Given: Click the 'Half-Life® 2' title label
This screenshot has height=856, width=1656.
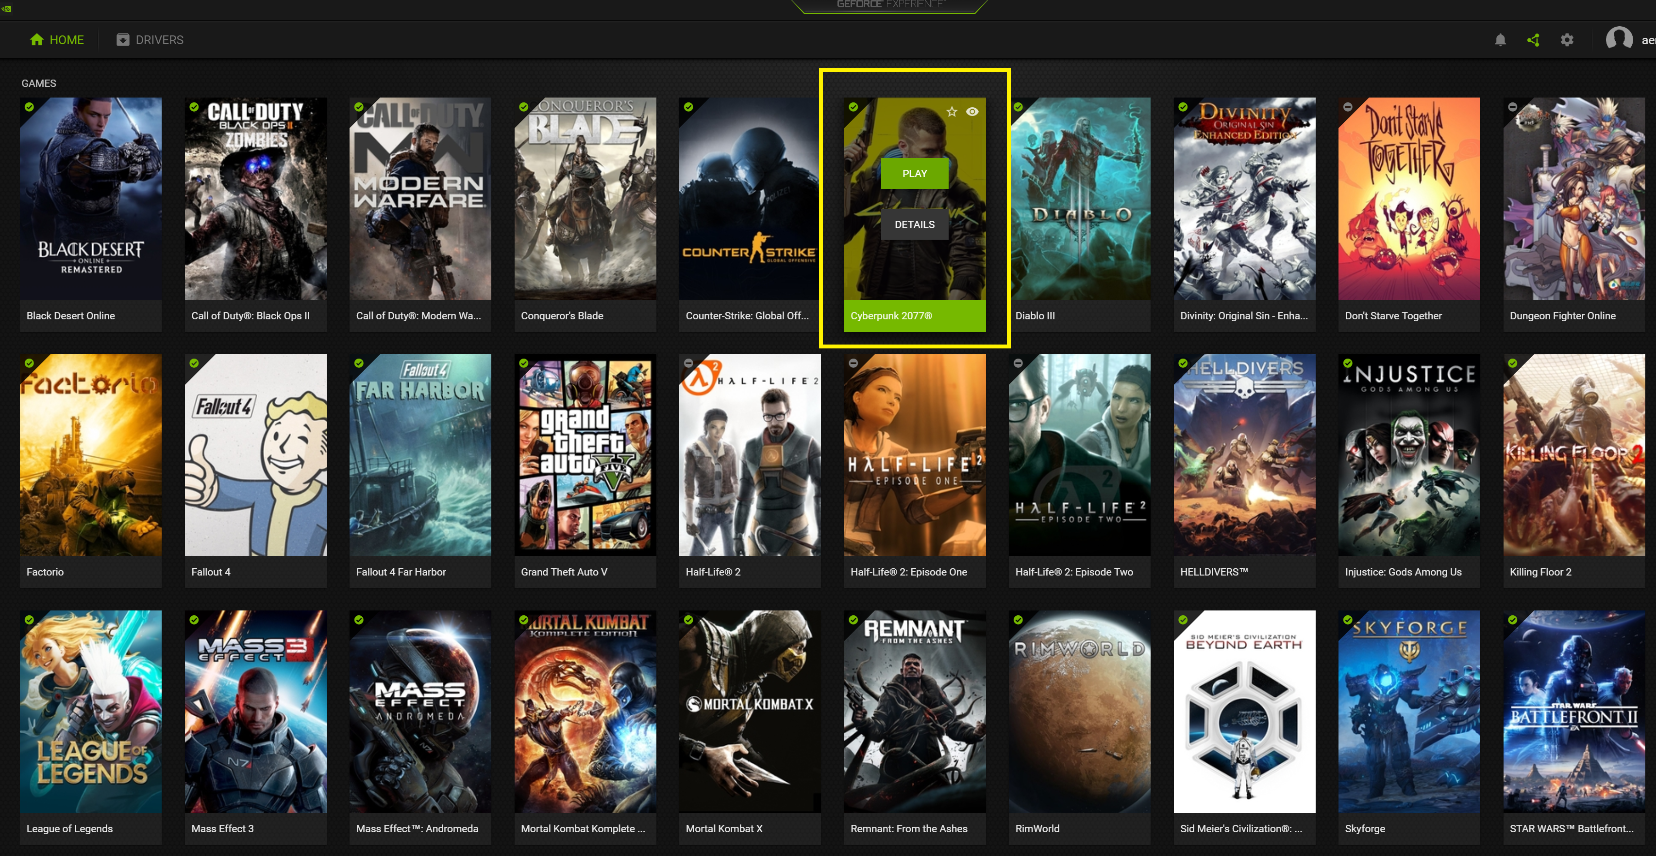Looking at the screenshot, I should coord(713,572).
